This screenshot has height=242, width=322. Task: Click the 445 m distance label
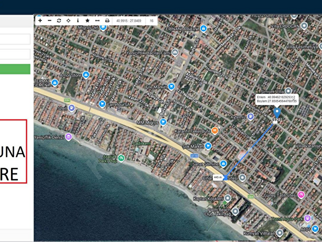(218, 177)
